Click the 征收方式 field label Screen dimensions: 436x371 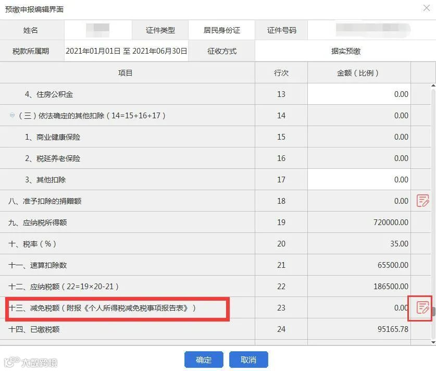point(221,51)
